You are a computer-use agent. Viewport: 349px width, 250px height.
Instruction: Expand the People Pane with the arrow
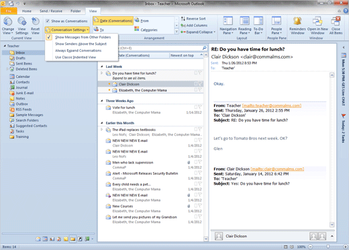click(x=332, y=236)
